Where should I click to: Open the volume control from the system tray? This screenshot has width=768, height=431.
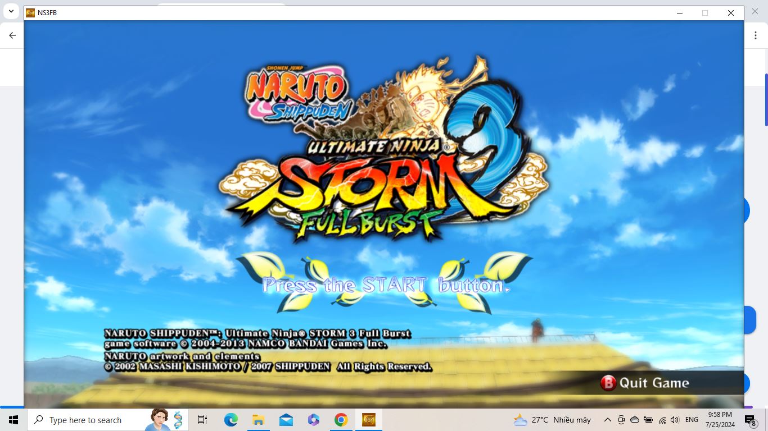pyautogui.click(x=675, y=420)
